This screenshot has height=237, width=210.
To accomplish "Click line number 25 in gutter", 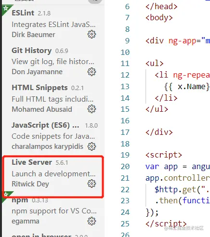I will (x=125, y=224).
